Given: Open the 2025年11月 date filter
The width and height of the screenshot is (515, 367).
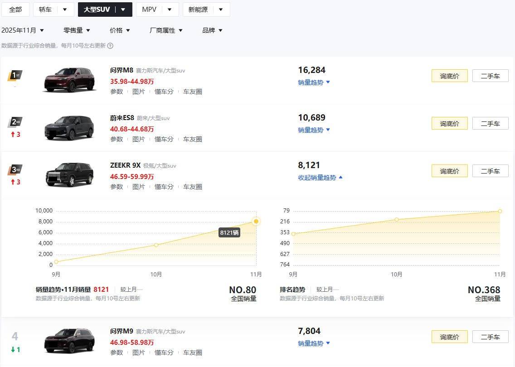Looking at the screenshot, I should click(23, 30).
